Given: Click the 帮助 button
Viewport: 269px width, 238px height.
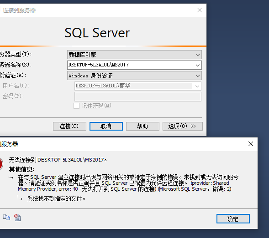Looking at the screenshot, I should [142, 126].
